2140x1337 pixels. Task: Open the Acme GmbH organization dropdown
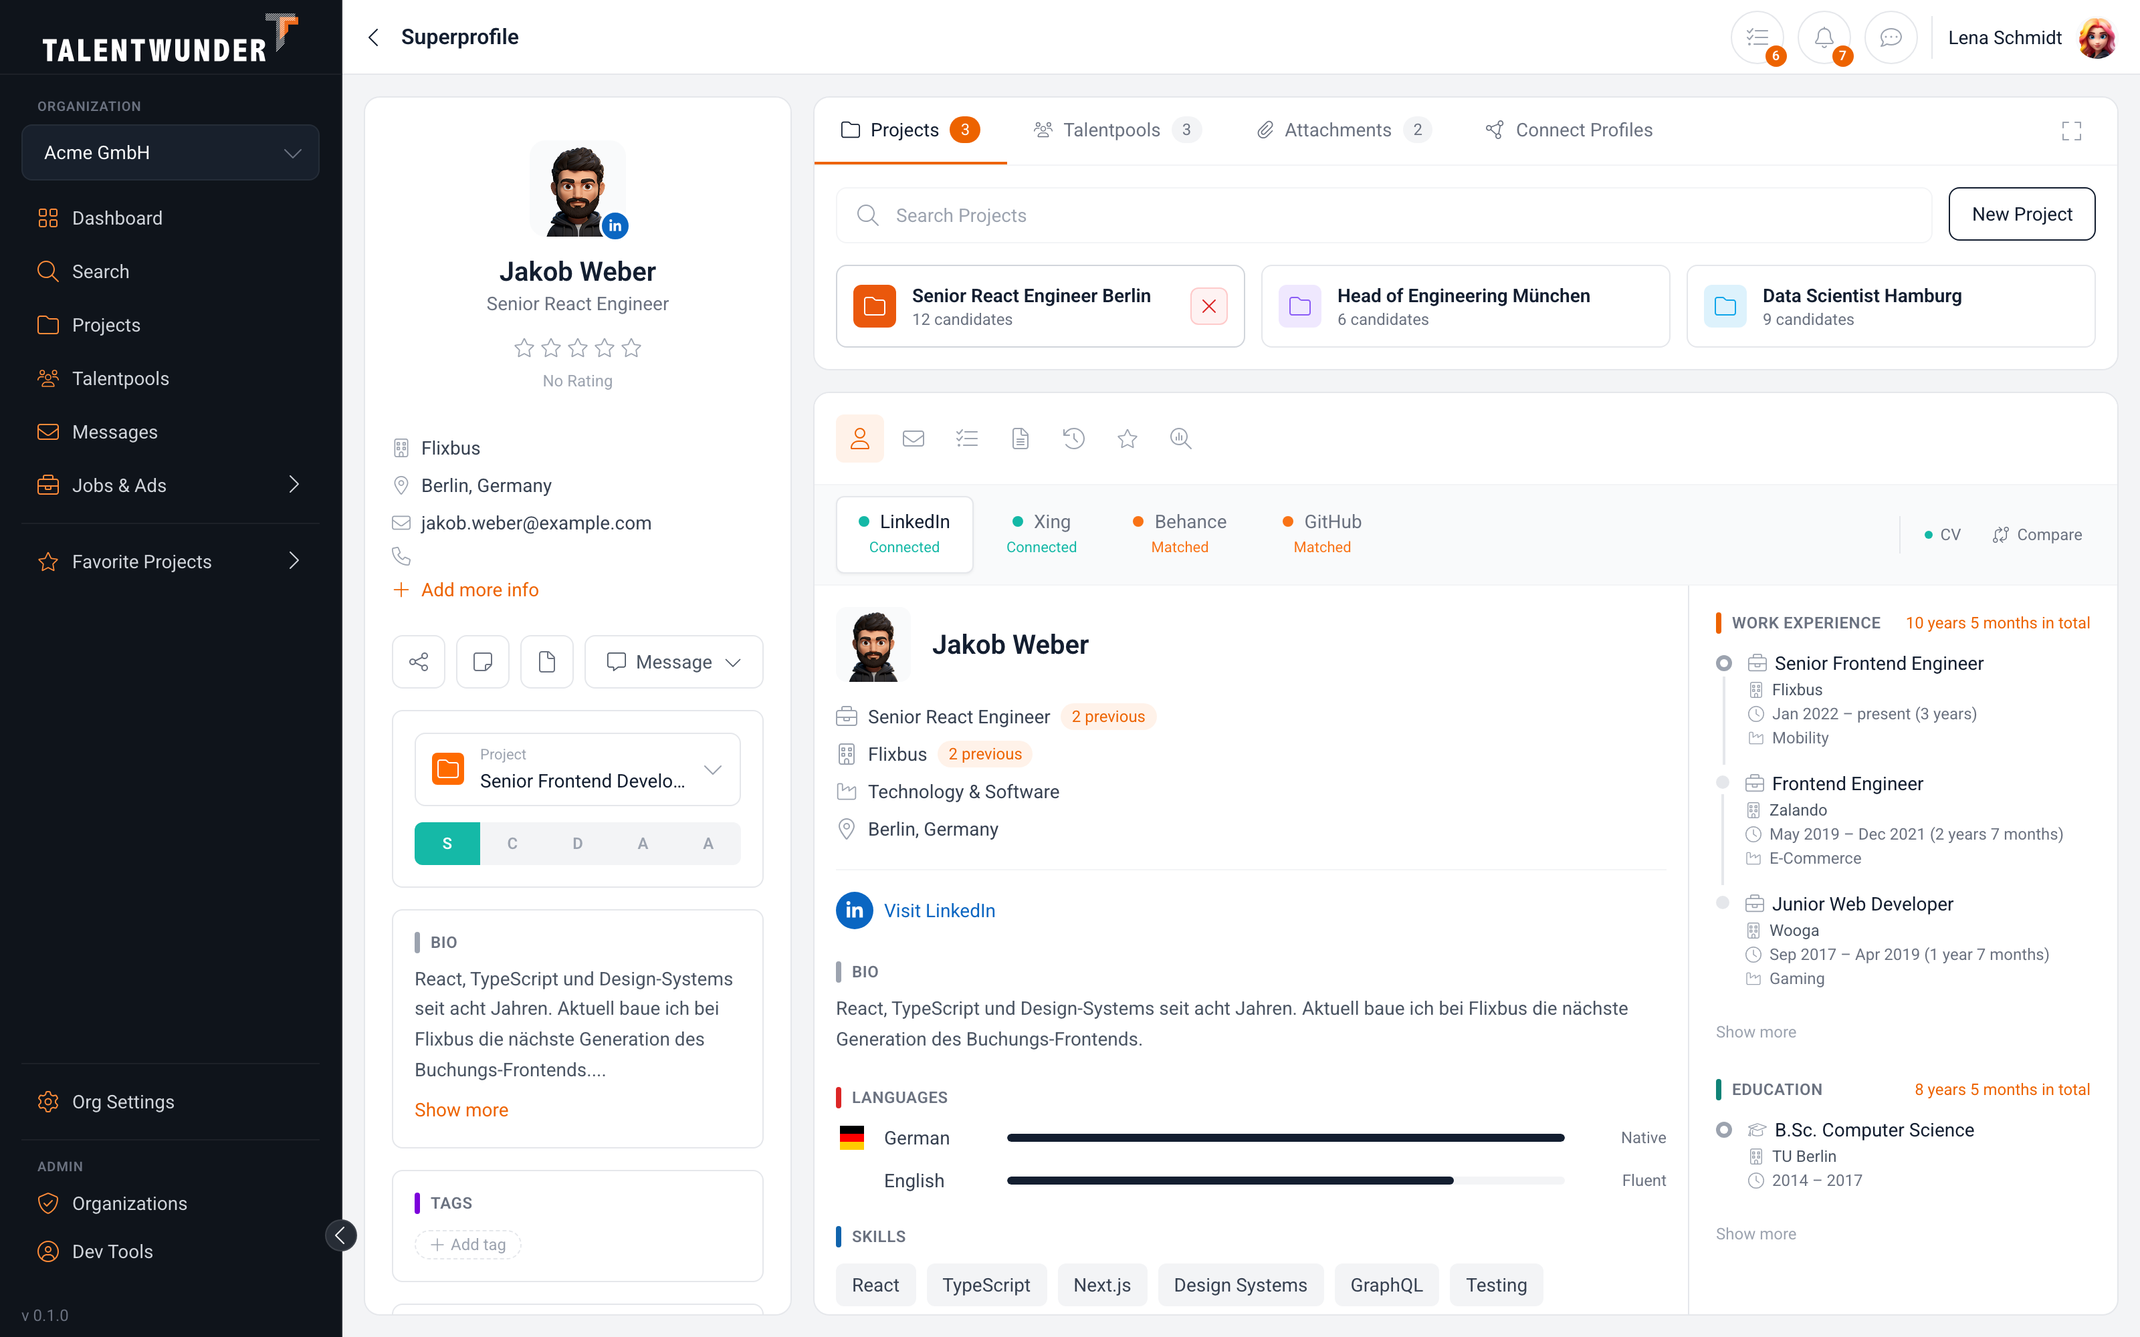[x=171, y=152]
